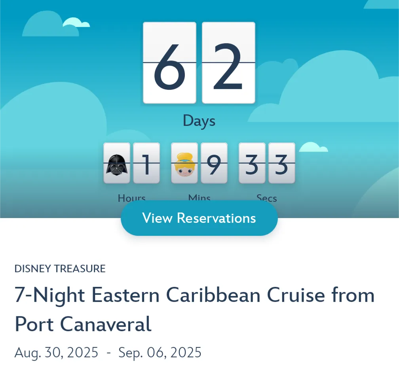The height and width of the screenshot is (374, 399).
Task: Open View Reservations
Action: (x=199, y=218)
